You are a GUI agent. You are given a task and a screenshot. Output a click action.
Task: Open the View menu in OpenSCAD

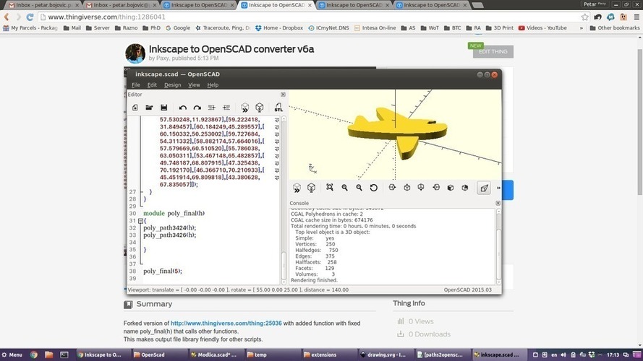pyautogui.click(x=194, y=84)
